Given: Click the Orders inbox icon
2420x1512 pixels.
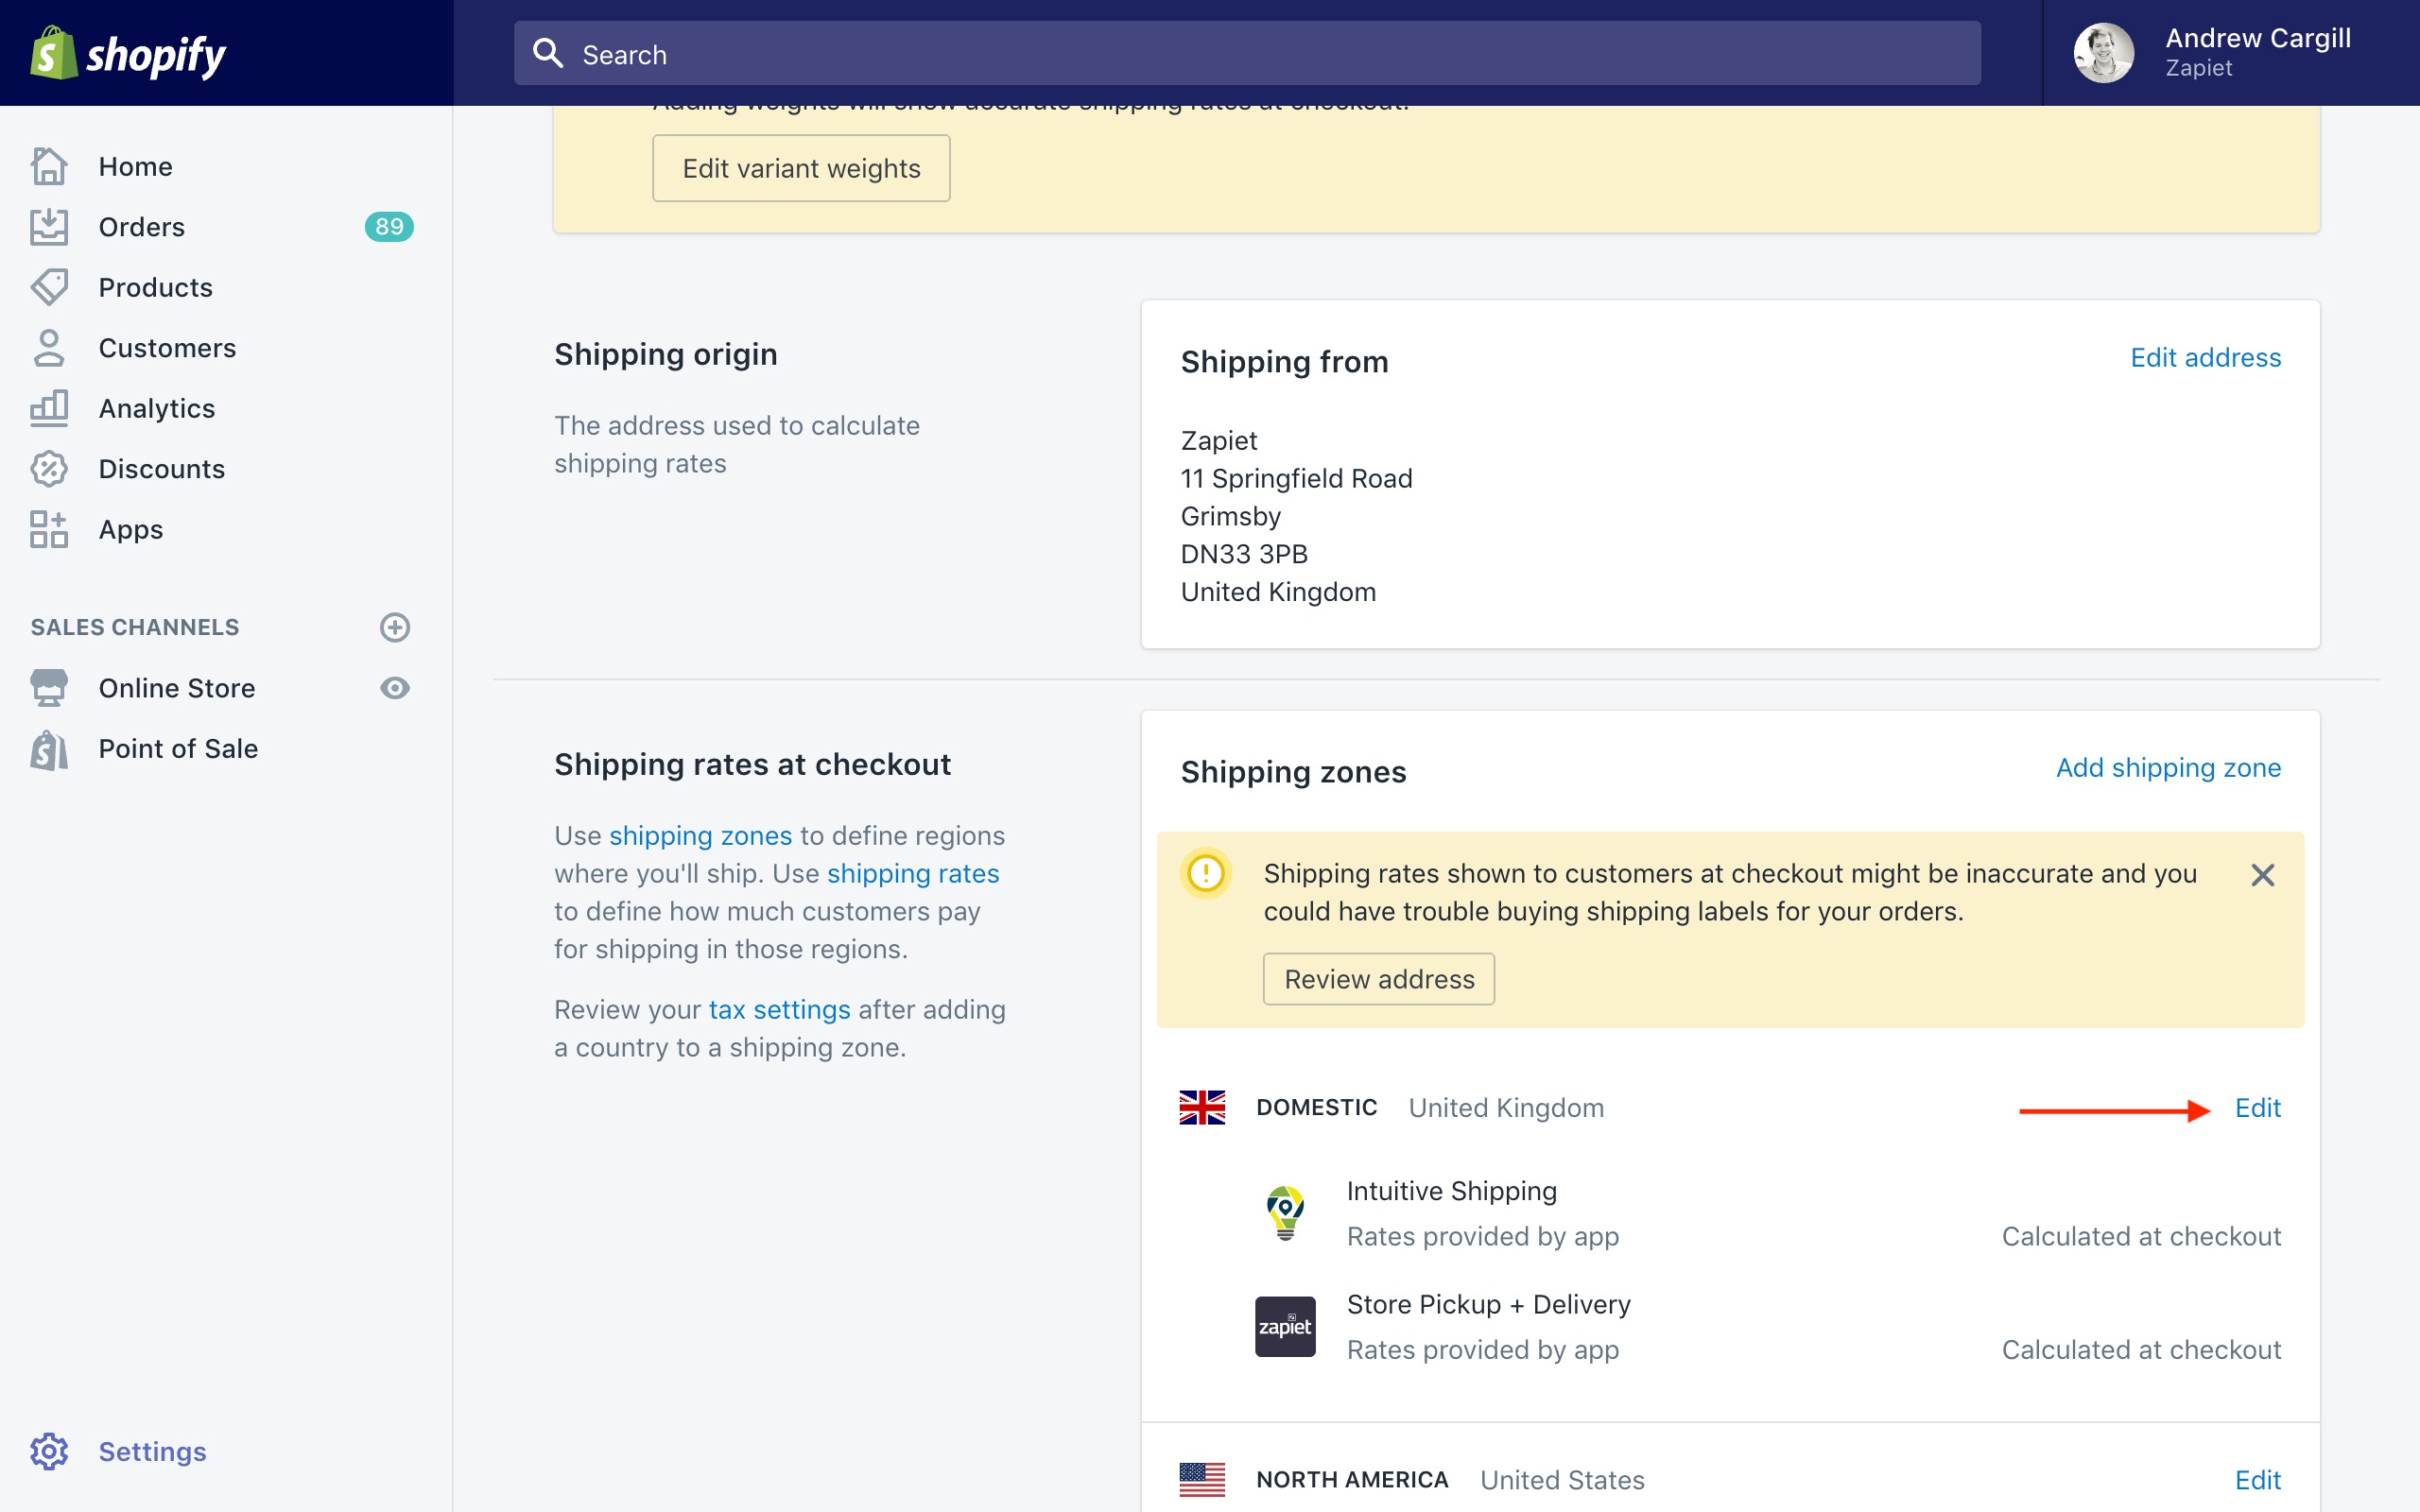Looking at the screenshot, I should click(x=49, y=227).
